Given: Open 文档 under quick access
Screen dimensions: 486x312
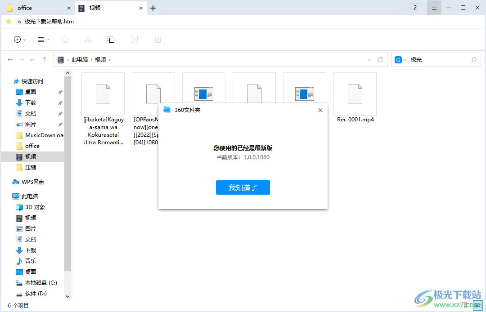Looking at the screenshot, I should 31,114.
